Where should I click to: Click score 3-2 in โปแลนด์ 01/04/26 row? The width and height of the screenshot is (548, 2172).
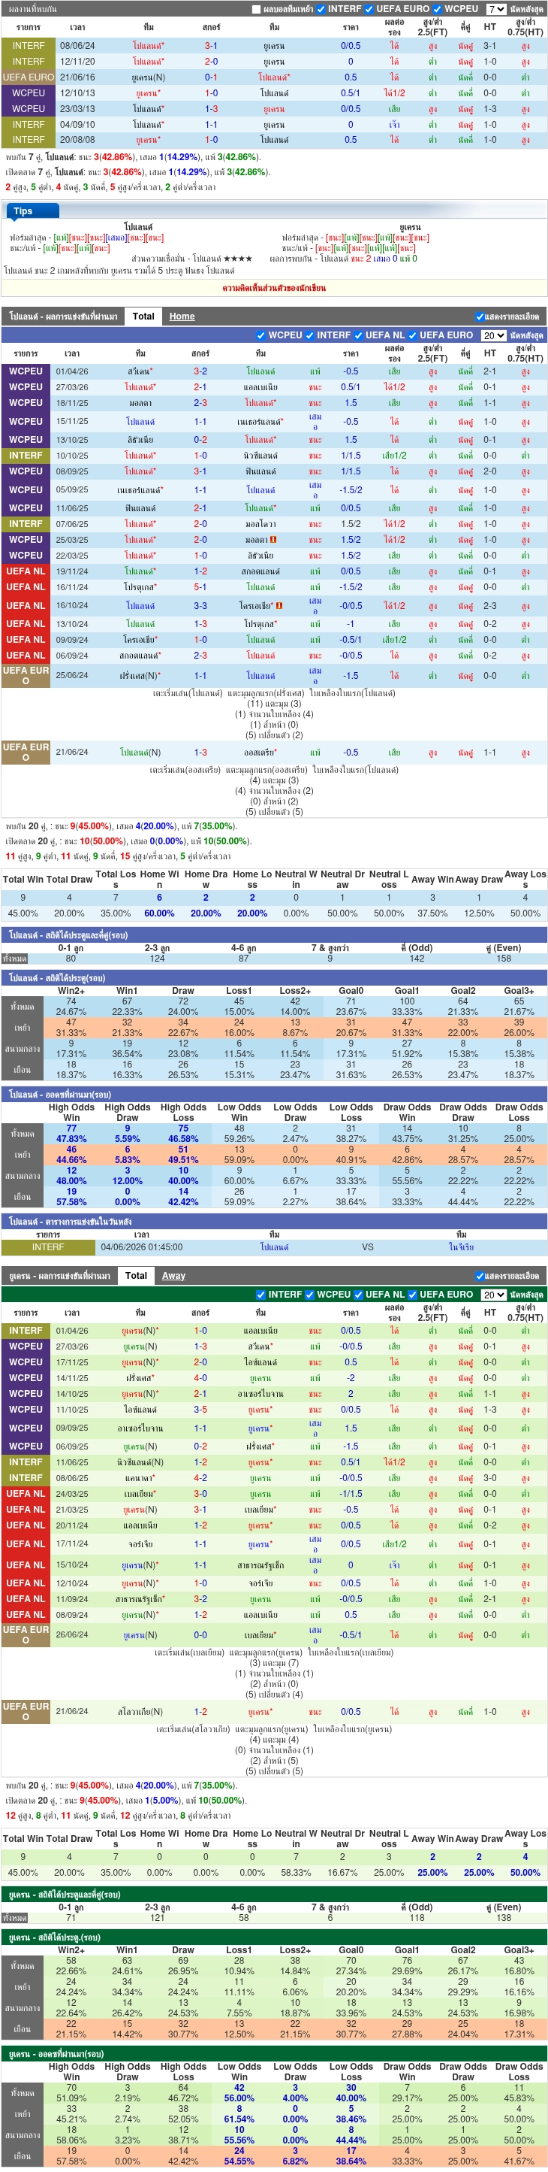(x=200, y=372)
